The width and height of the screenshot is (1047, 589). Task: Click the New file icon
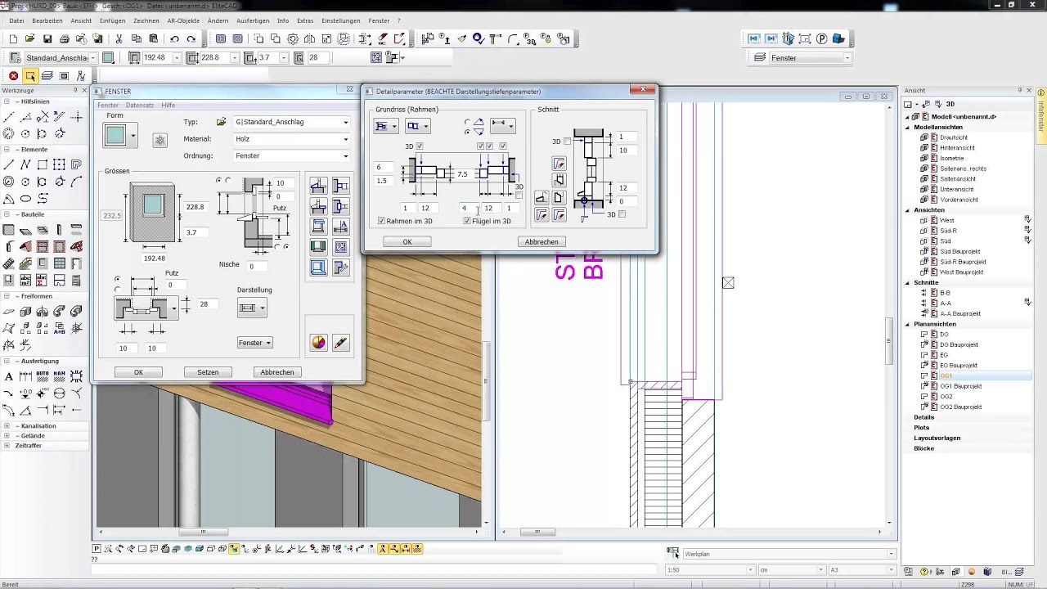13,38
